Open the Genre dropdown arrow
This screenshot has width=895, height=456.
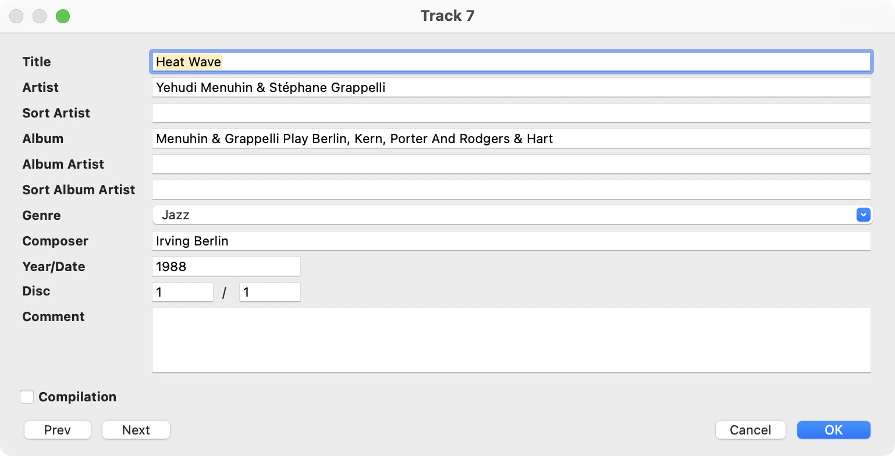tap(863, 215)
